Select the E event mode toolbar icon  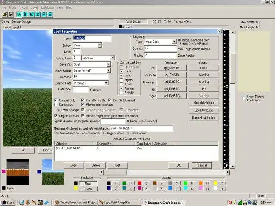click(31, 14)
